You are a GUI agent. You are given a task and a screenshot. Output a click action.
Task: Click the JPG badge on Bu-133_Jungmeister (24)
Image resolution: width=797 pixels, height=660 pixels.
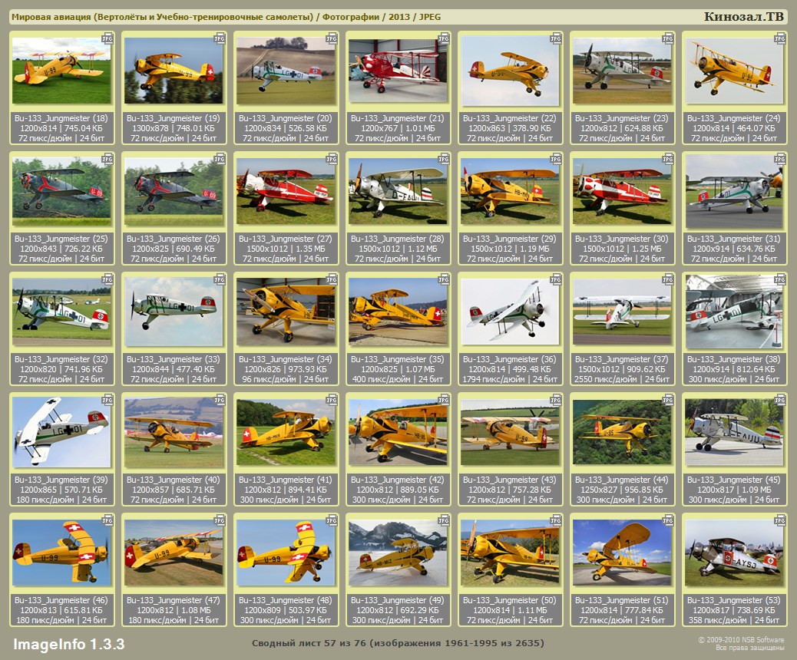tap(780, 38)
